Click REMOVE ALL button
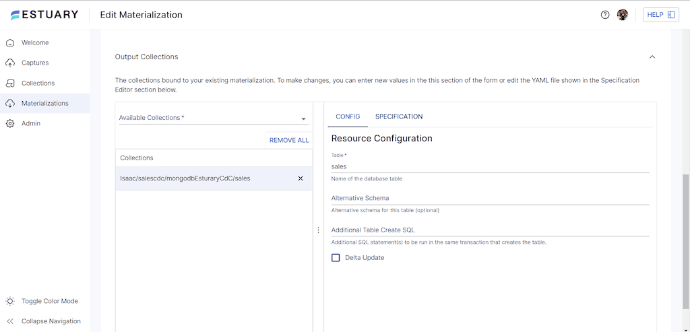 [289, 140]
